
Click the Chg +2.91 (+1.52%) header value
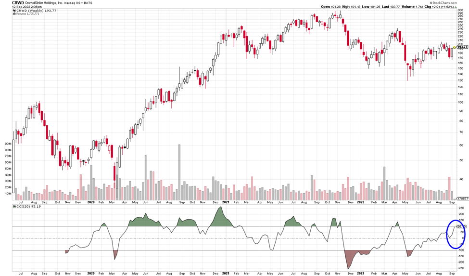coord(439,7)
